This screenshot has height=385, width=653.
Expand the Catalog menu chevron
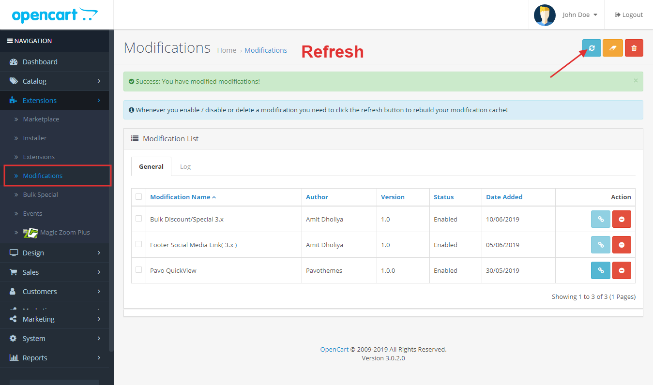(x=99, y=81)
